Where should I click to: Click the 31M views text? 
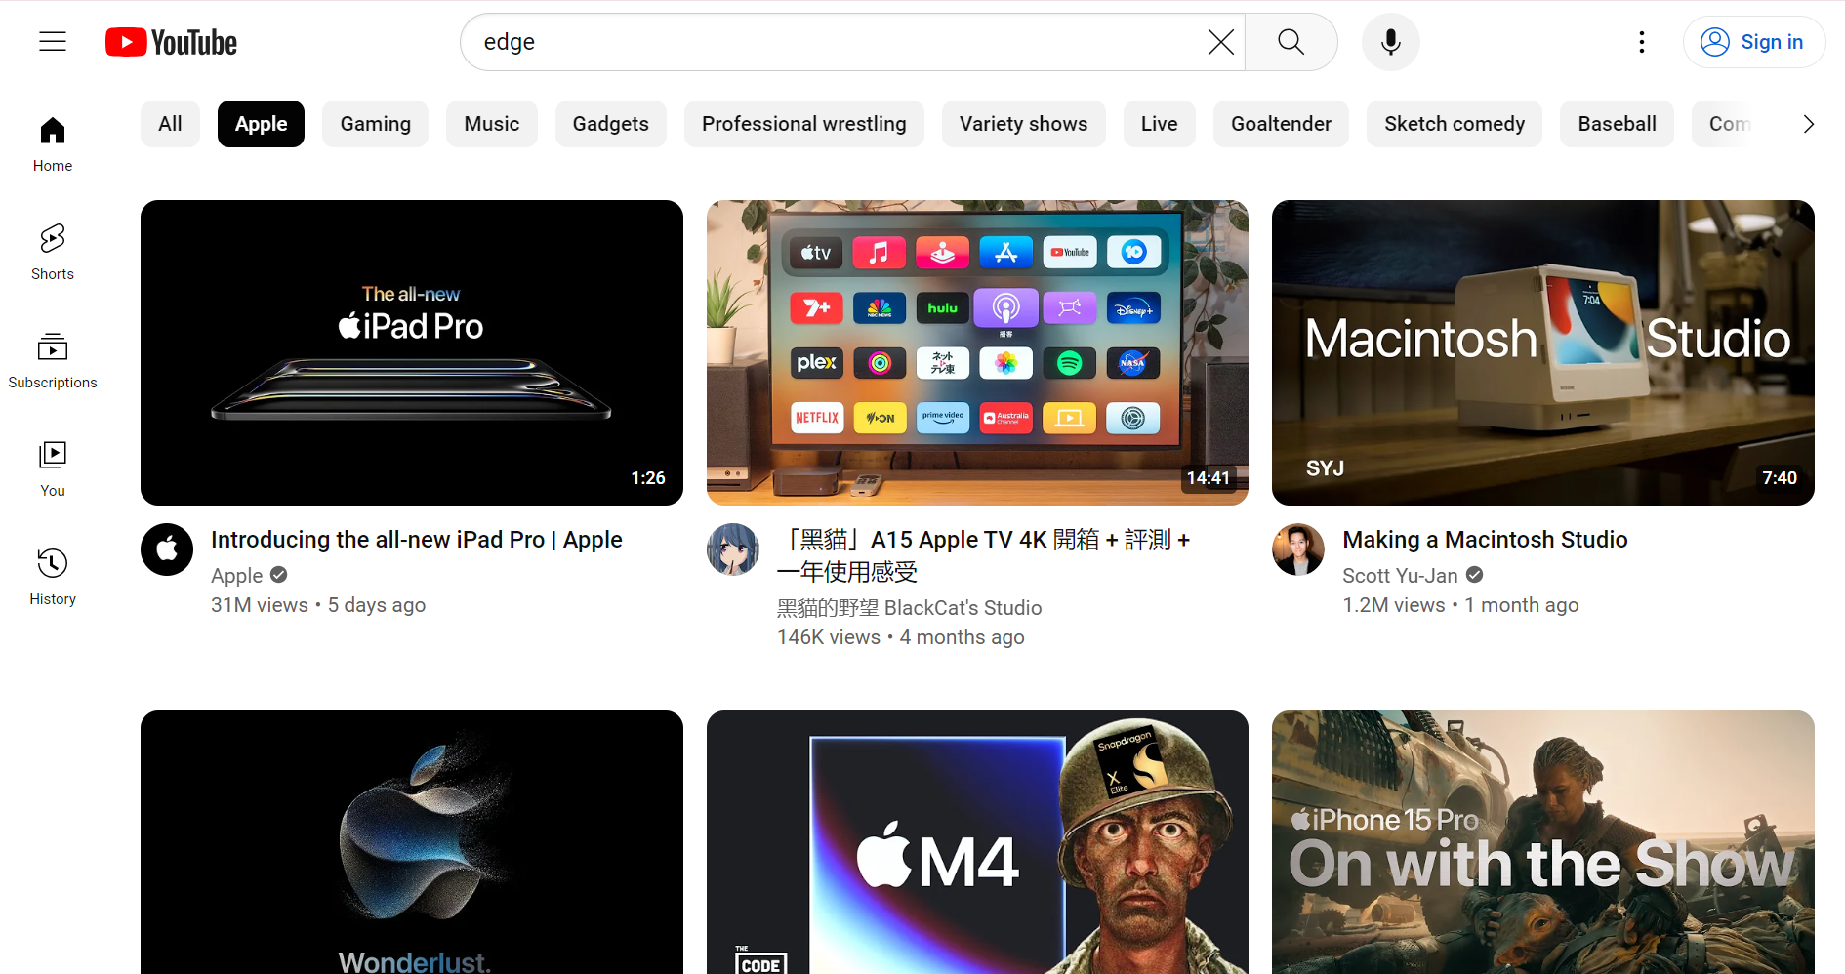pos(260,605)
